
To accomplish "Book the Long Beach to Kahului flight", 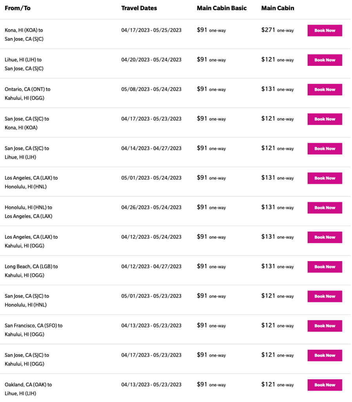I will pos(325,267).
